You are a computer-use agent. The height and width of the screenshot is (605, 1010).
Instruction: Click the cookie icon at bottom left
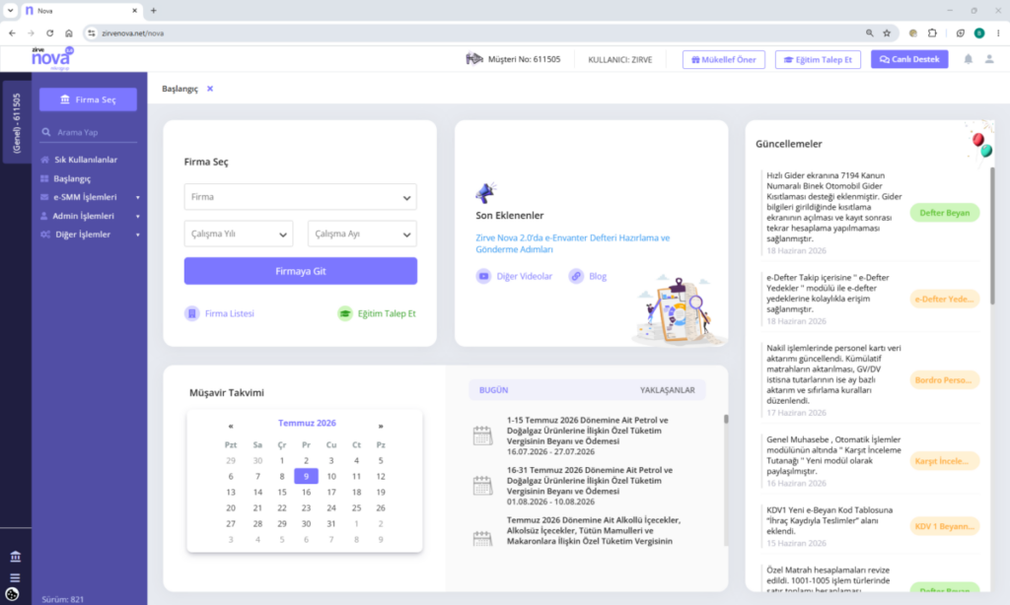(12, 594)
